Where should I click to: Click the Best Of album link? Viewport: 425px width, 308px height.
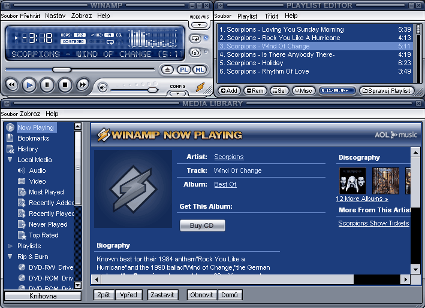tap(225, 184)
